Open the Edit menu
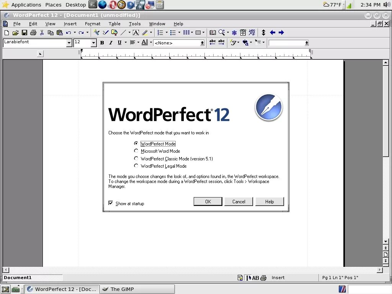 [33, 24]
